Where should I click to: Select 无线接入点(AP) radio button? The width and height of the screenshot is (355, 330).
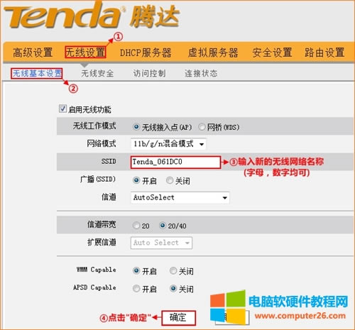pos(136,127)
